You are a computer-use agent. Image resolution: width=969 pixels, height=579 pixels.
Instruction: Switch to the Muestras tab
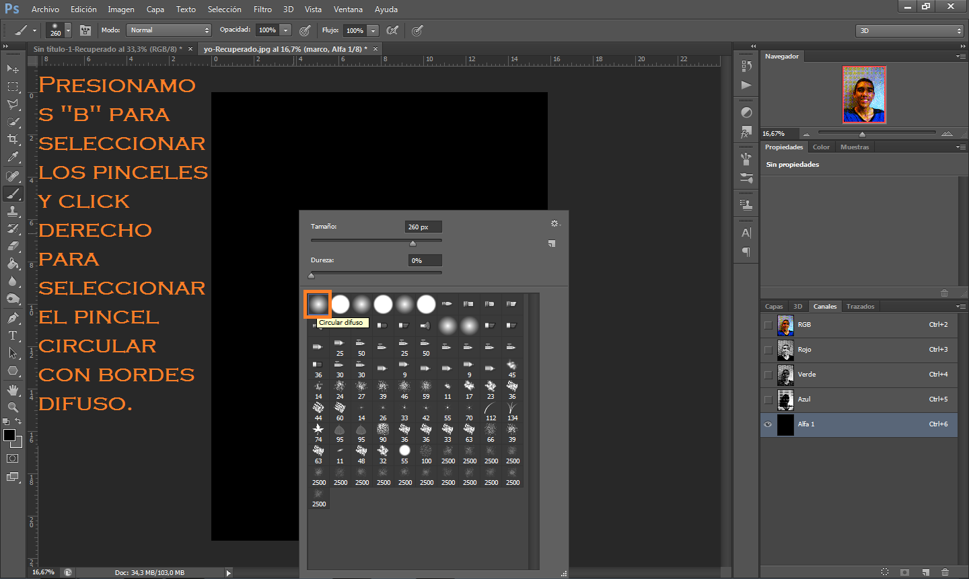pyautogui.click(x=855, y=147)
